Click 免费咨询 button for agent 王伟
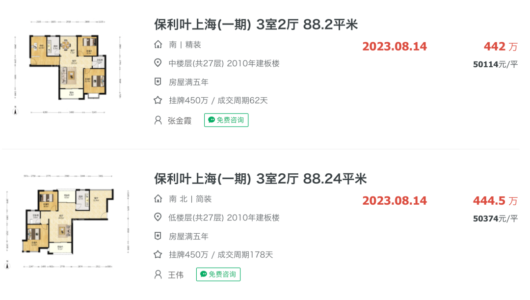This screenshot has width=530, height=300. coord(218,274)
